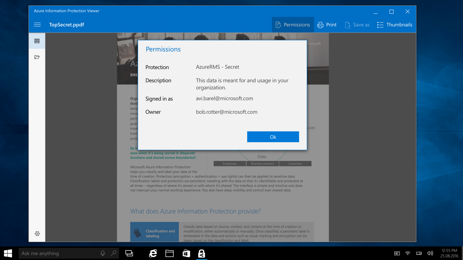Expand the hamburger navigation menu
The width and height of the screenshot is (463, 260).
tap(37, 25)
